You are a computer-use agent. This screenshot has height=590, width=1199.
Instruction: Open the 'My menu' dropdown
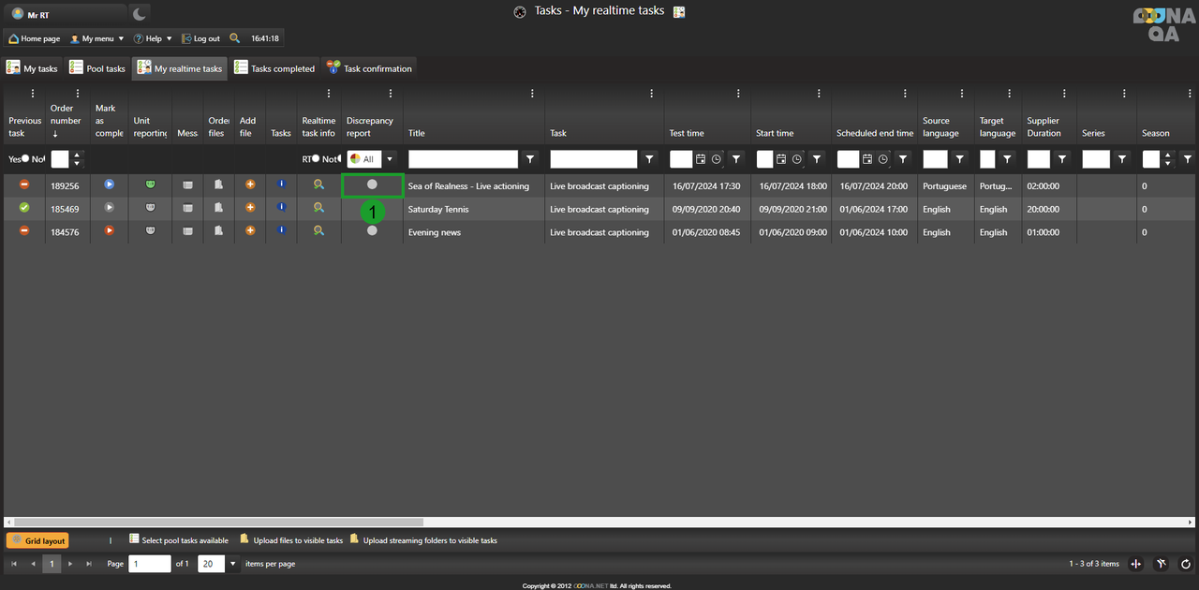point(97,38)
